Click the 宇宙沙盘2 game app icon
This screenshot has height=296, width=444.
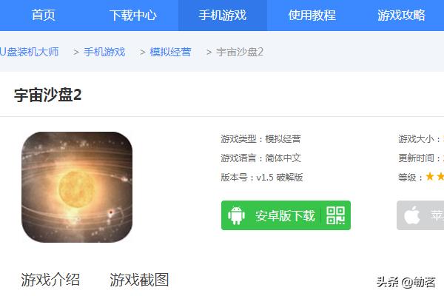pyautogui.click(x=77, y=187)
